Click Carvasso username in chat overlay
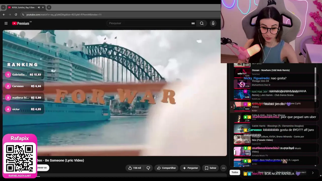Viewport: 322px width, 181px height. click(x=255, y=130)
